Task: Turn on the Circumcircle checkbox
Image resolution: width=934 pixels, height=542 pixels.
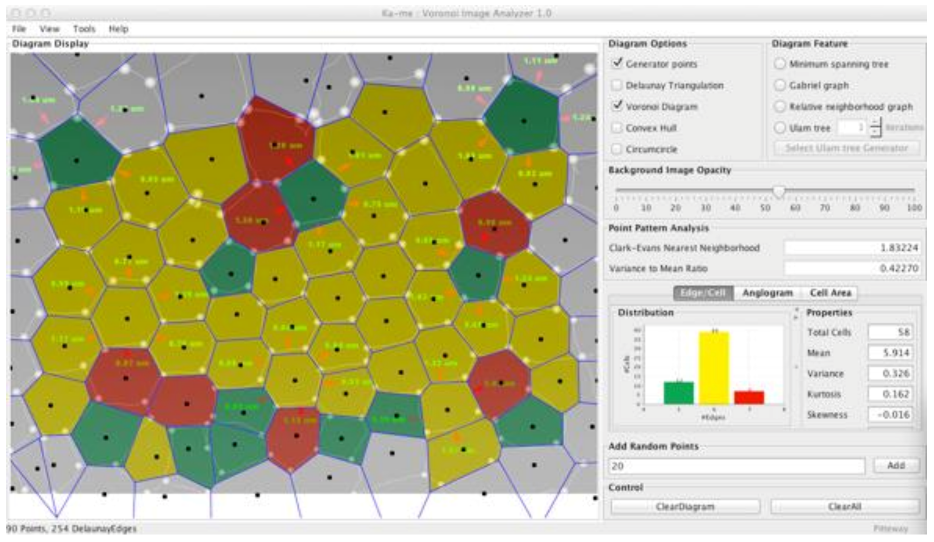Action: (x=617, y=149)
